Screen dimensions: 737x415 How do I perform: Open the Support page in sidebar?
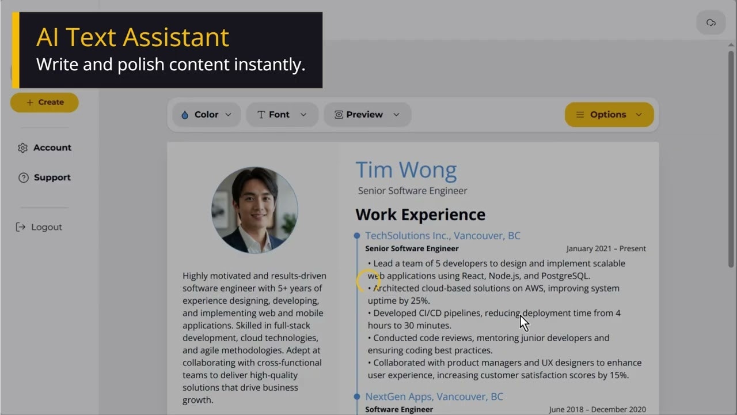45,178
